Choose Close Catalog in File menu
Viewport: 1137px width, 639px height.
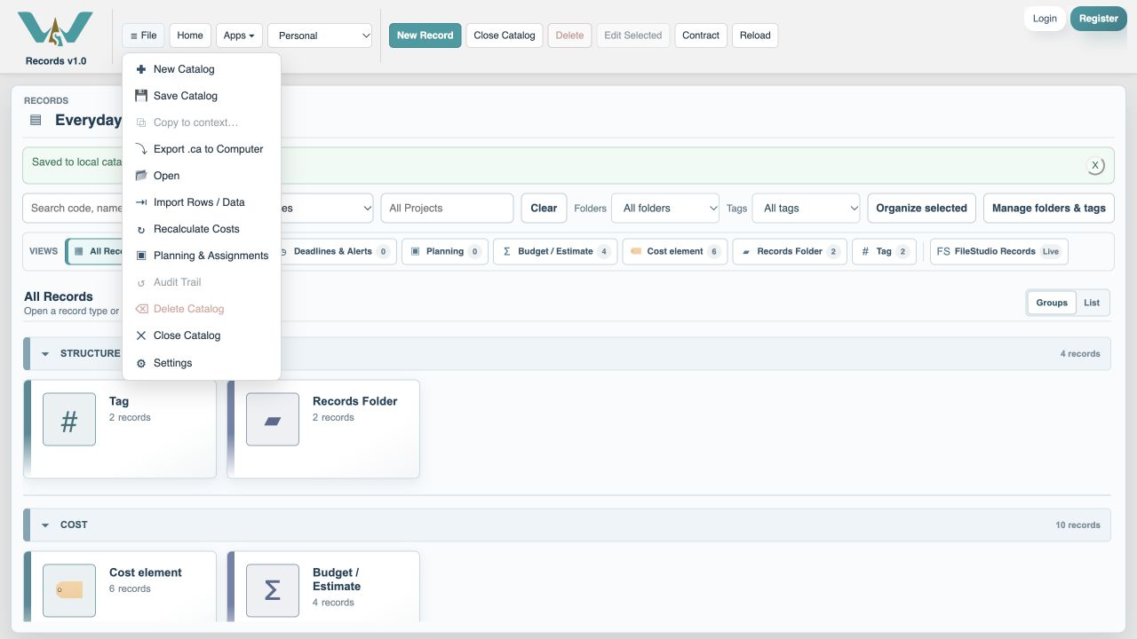202,335
